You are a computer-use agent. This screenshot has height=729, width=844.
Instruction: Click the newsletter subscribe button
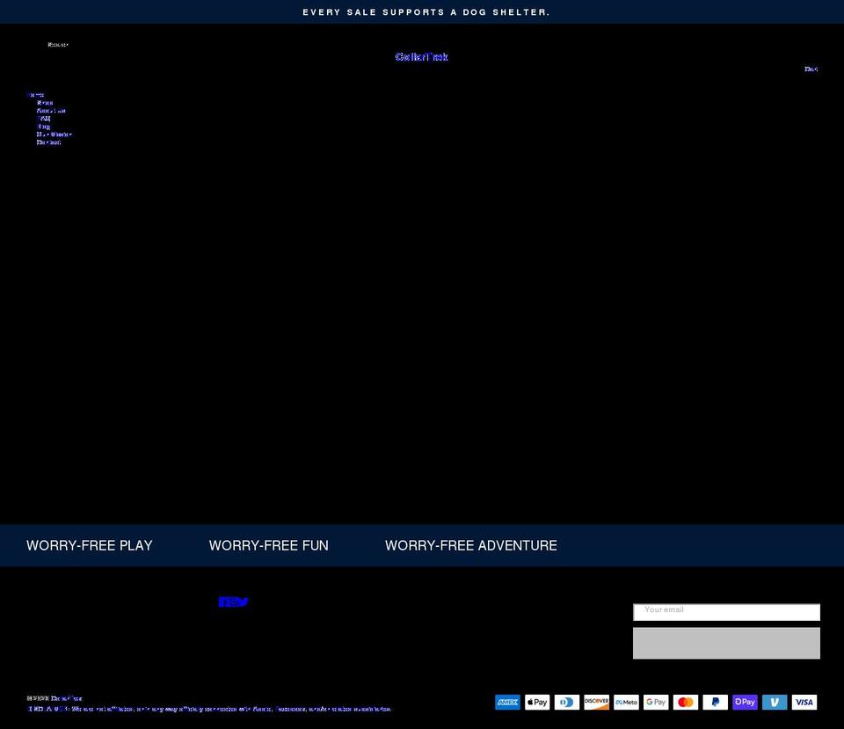[x=726, y=642]
